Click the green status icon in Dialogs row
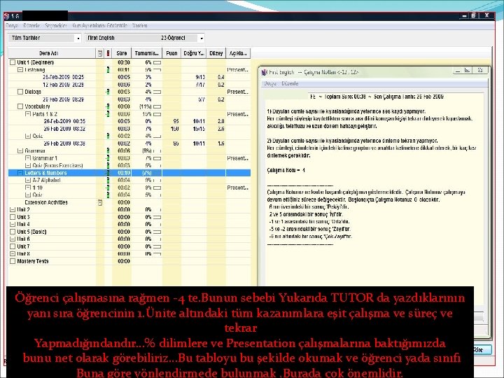This screenshot has width=504, height=378. tap(108, 92)
